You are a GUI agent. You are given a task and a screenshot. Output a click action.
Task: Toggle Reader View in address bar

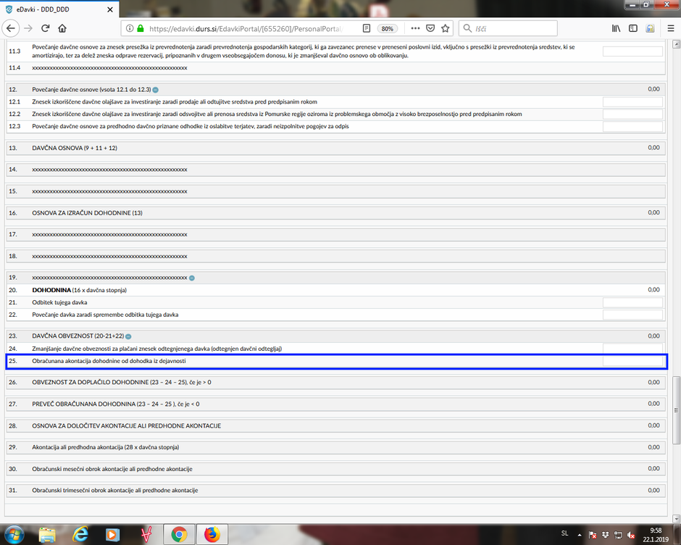(367, 28)
